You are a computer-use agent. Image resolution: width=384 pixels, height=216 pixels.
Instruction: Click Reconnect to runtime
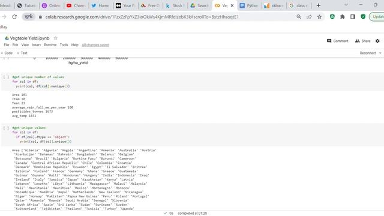[368, 53]
